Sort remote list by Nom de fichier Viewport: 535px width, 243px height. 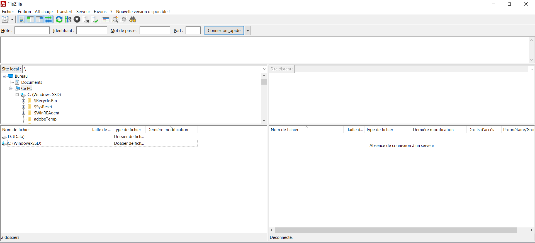coord(306,130)
